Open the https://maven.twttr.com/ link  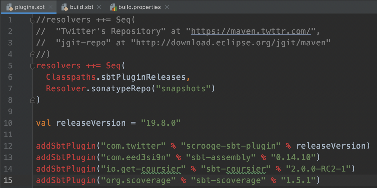pyautogui.click(x=251, y=31)
